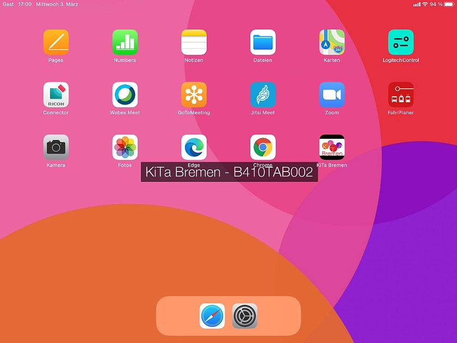This screenshot has width=457, height=343.
Task: Open Logitech Control app
Action: [x=401, y=42]
